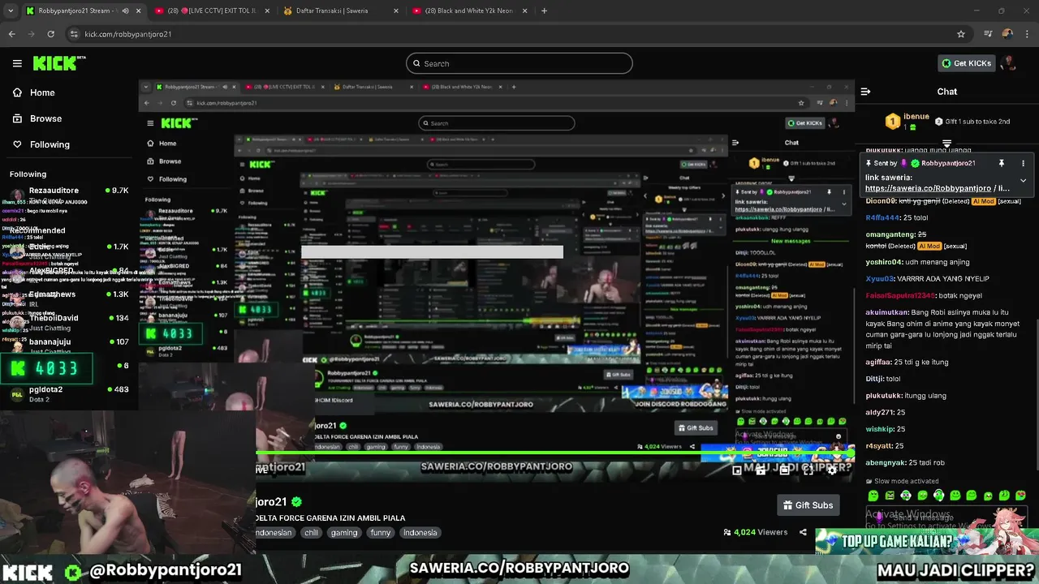The image size is (1039, 584).
Task: Open new browser tab with plus
Action: pyautogui.click(x=544, y=11)
